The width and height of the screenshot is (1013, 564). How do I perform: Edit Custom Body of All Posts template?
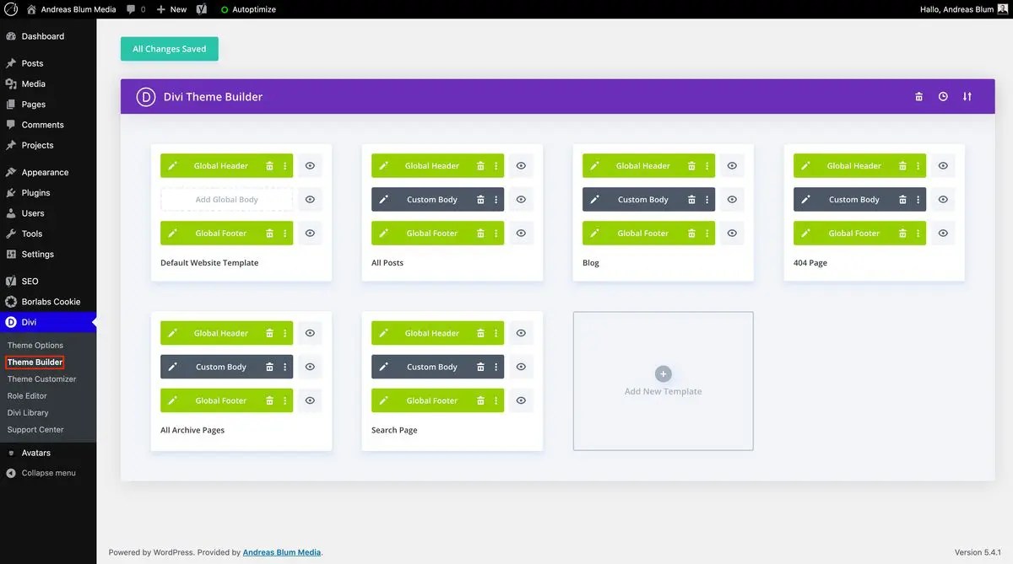[x=383, y=200]
